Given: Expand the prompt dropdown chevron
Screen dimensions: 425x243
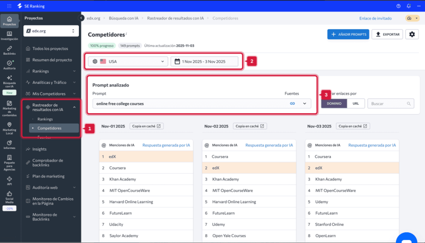Looking at the screenshot, I should click(305, 104).
